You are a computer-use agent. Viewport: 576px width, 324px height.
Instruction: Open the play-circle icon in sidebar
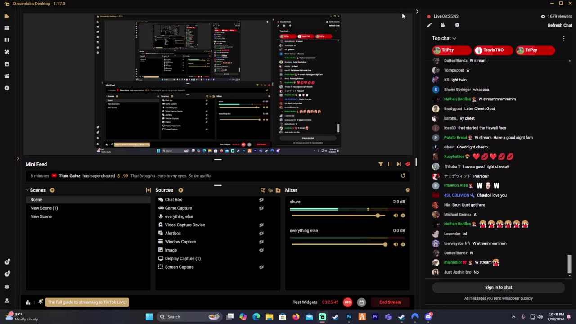[x=7, y=88]
